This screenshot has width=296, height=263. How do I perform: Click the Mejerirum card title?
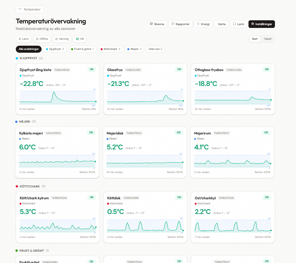click(203, 133)
